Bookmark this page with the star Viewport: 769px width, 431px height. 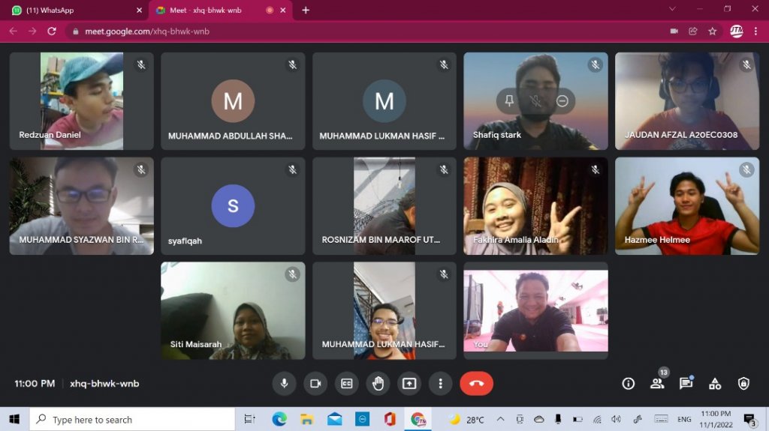tap(712, 31)
